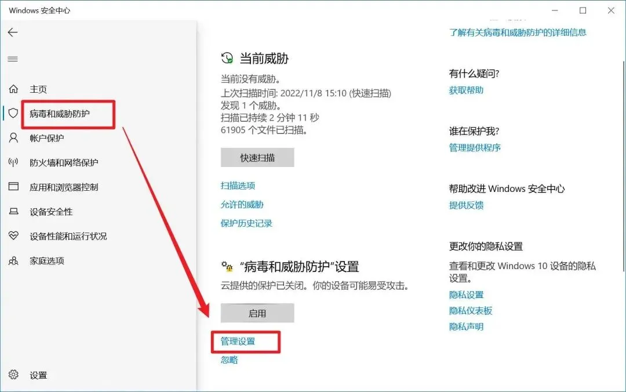Click the 上次扫描时间 line
The image size is (626, 392).
click(306, 93)
